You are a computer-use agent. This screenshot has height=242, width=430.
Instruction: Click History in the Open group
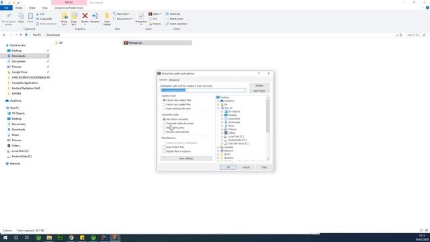click(155, 24)
